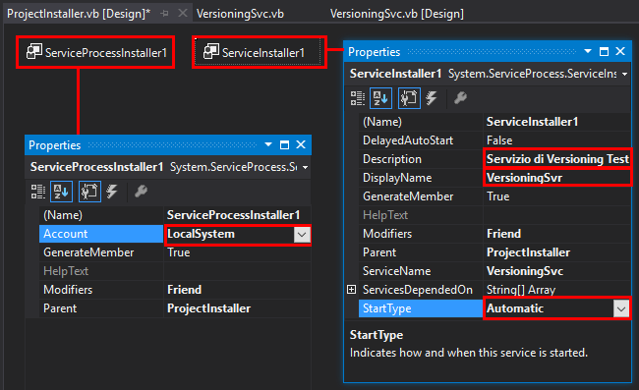639x390 pixels.
Task: Toggle Alphabetical sort in ServiceInstaller1 properties
Action: click(380, 98)
